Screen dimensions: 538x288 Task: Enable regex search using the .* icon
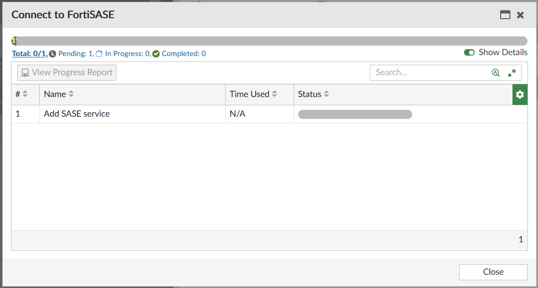(x=512, y=72)
